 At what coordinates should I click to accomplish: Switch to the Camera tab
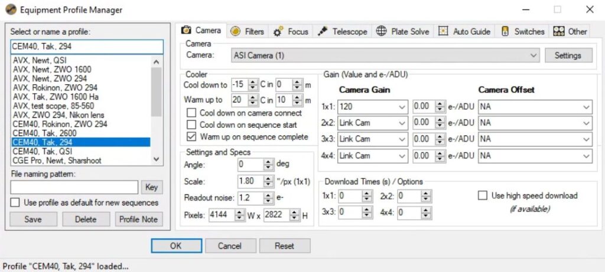click(201, 31)
